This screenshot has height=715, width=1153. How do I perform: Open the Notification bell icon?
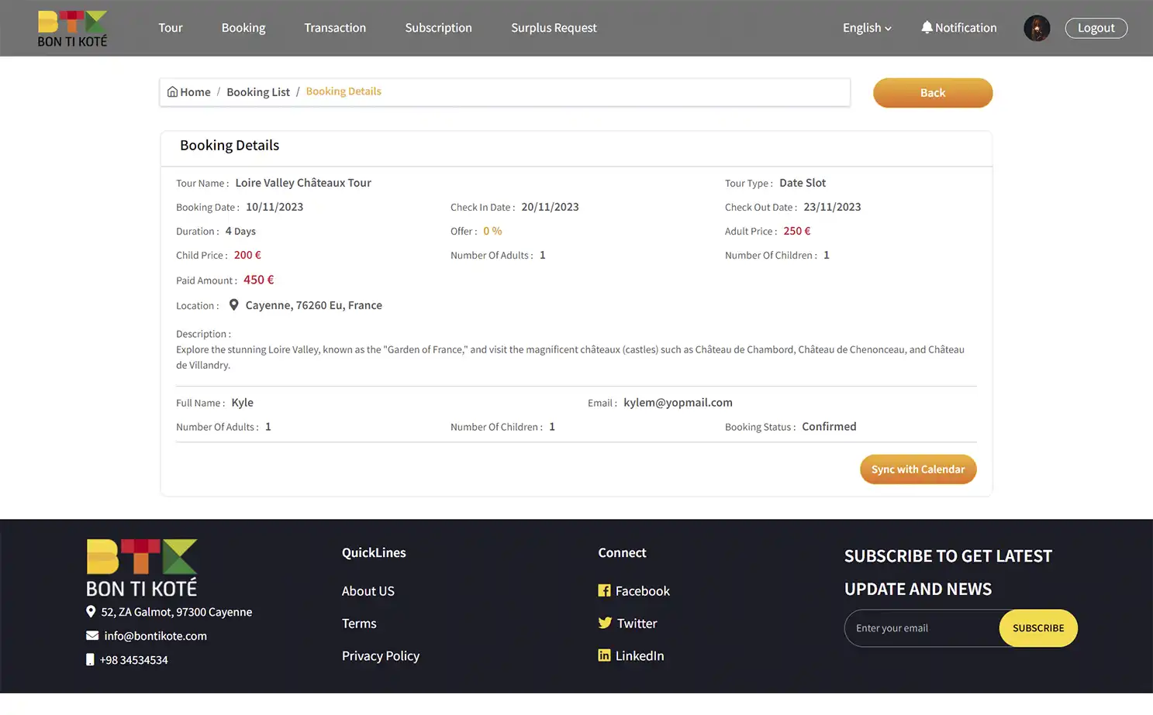pos(927,27)
